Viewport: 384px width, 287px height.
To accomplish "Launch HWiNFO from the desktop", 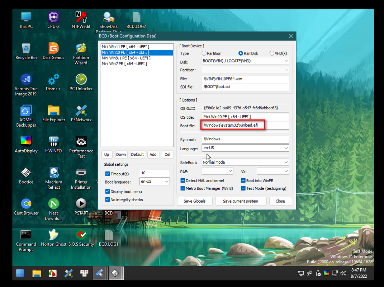I will pos(53,145).
